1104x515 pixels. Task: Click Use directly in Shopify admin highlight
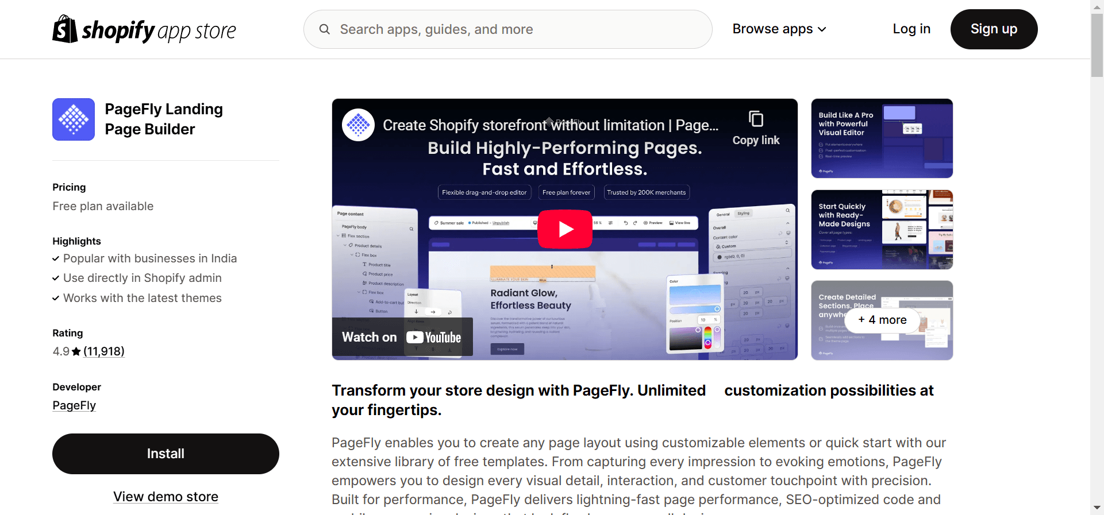[142, 278]
